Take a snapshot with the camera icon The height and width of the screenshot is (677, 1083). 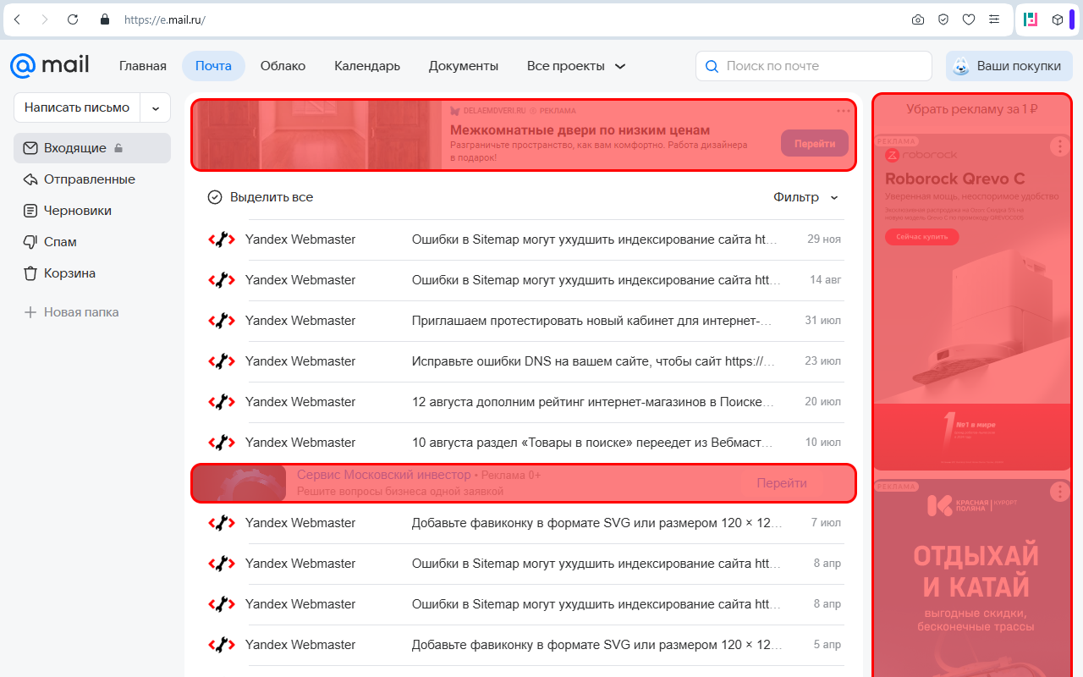[x=918, y=19]
